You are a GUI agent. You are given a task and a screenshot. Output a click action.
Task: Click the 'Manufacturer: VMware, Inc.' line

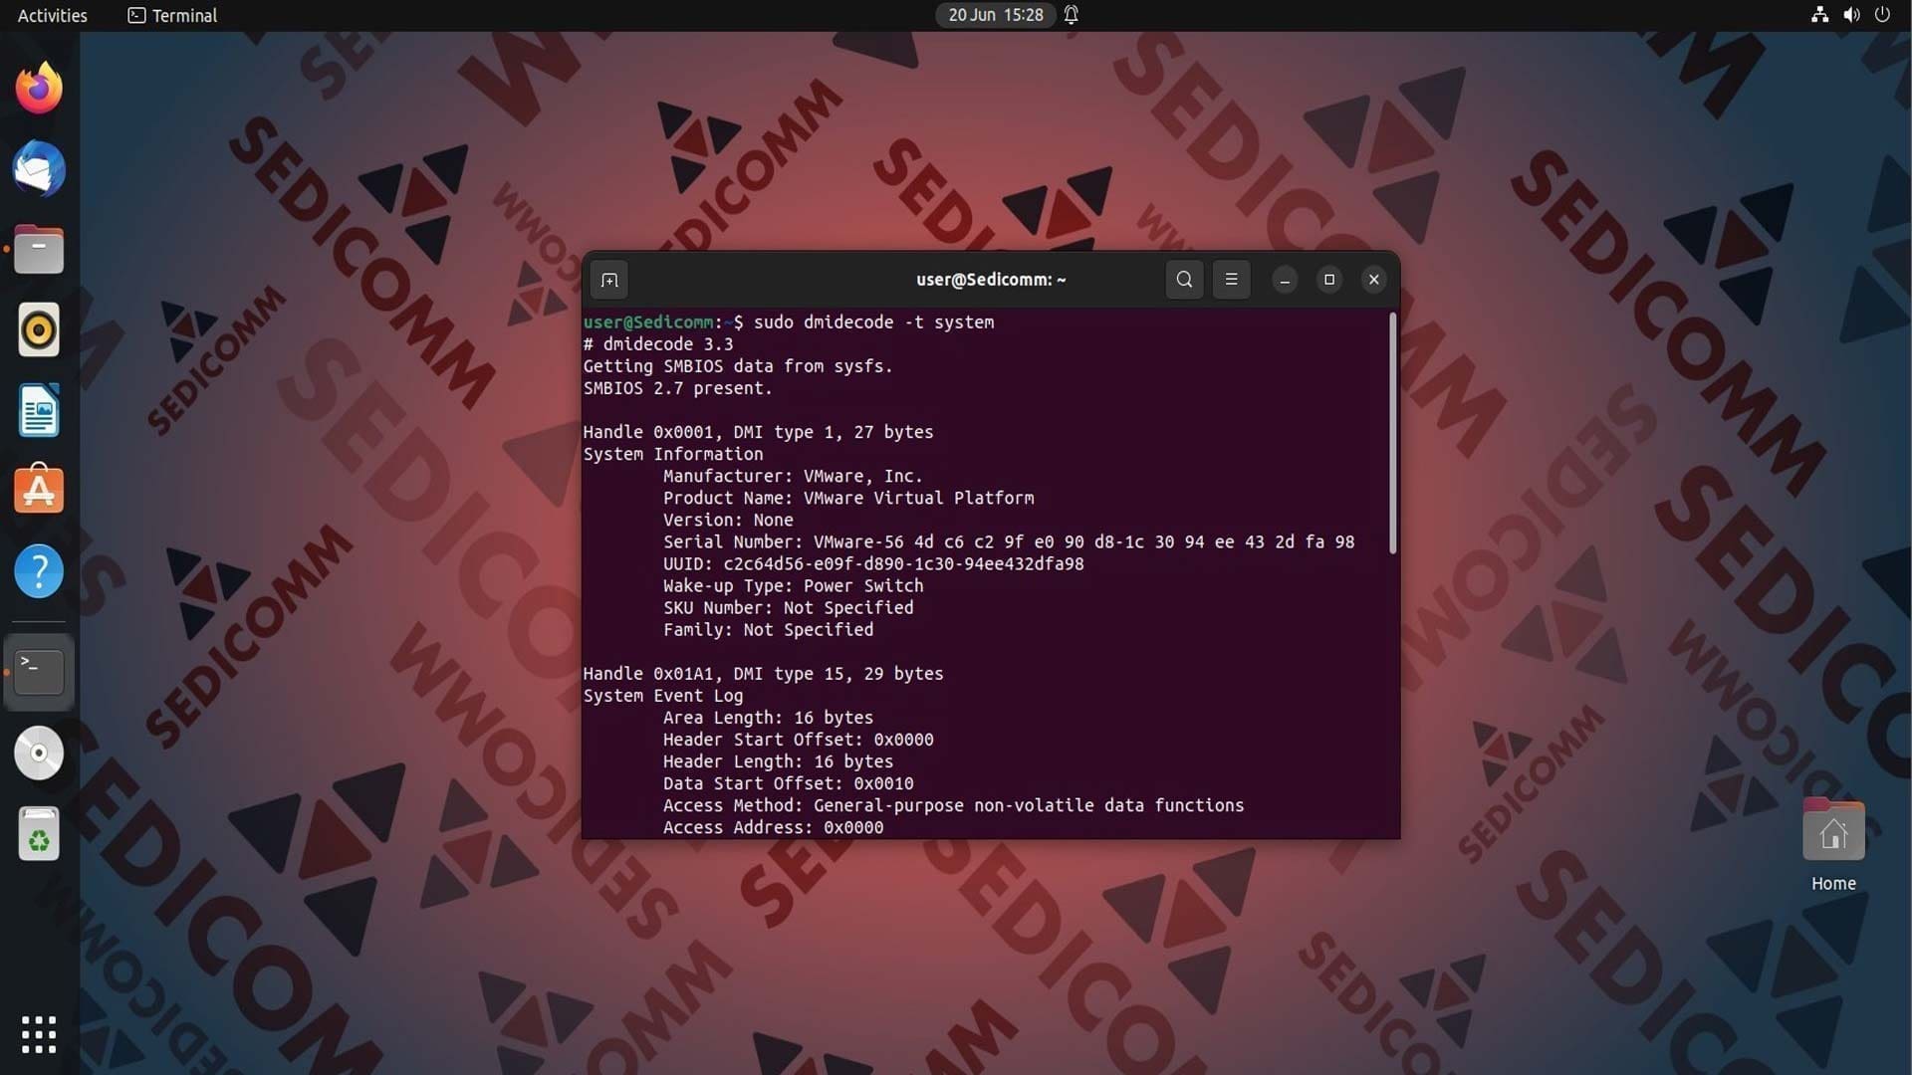793,477
